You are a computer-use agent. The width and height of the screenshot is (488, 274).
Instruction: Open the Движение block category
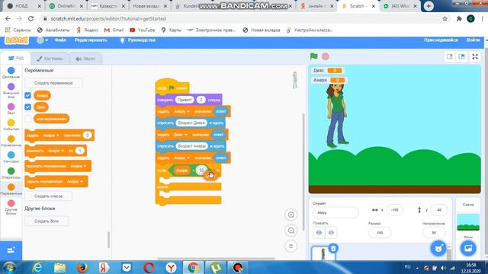11,73
